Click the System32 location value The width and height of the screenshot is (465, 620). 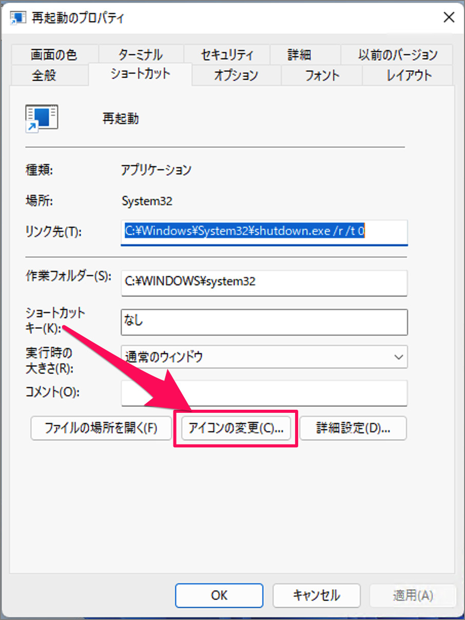(x=147, y=201)
